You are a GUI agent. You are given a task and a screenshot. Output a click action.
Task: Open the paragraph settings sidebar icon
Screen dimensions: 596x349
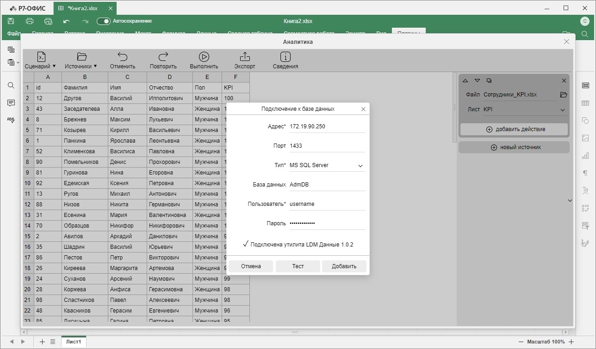[585, 173]
